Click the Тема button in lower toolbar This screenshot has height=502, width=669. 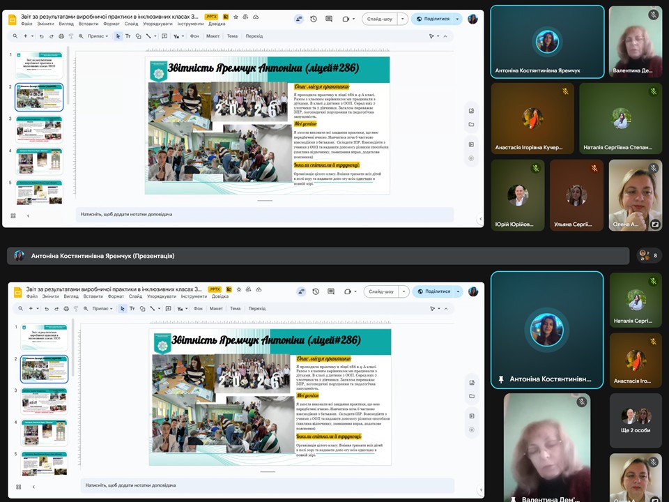pos(235,308)
